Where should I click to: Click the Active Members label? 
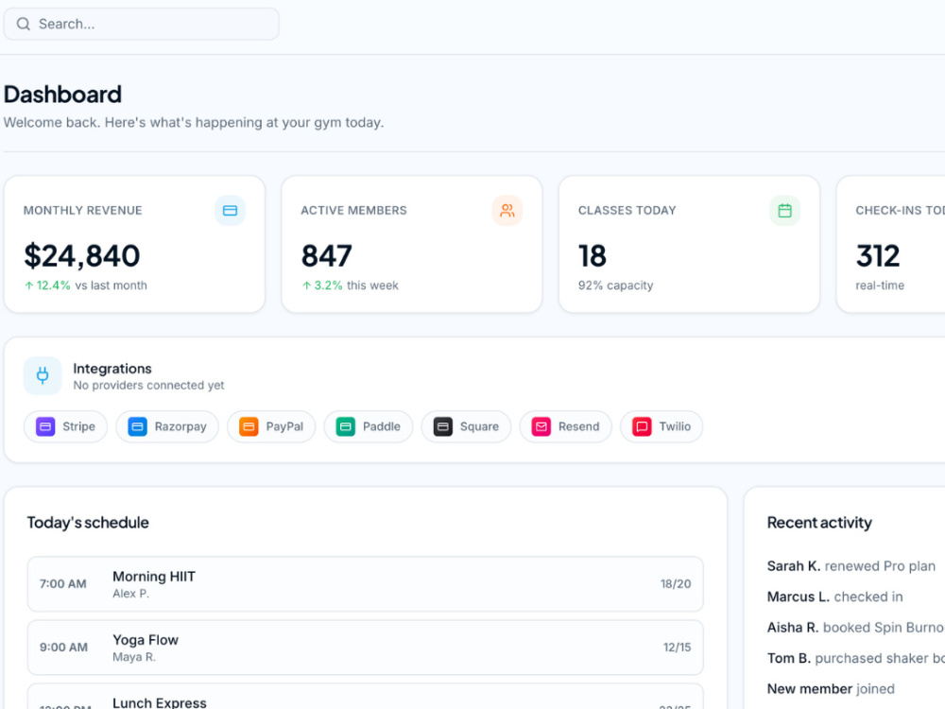(354, 211)
